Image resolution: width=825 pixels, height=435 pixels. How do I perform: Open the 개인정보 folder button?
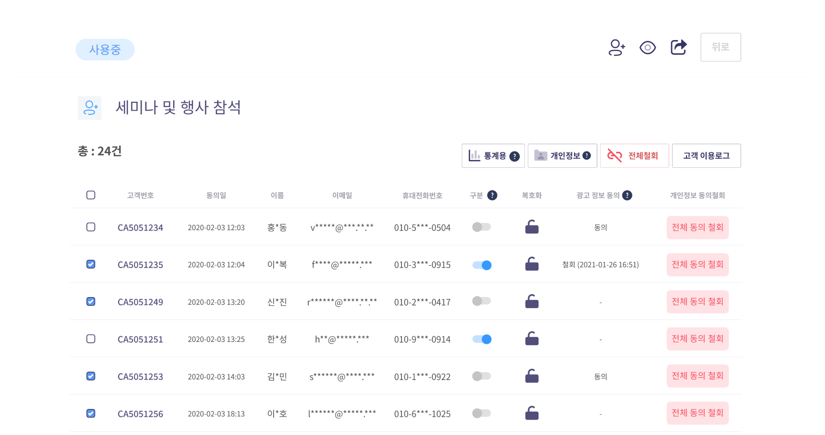[x=563, y=156]
